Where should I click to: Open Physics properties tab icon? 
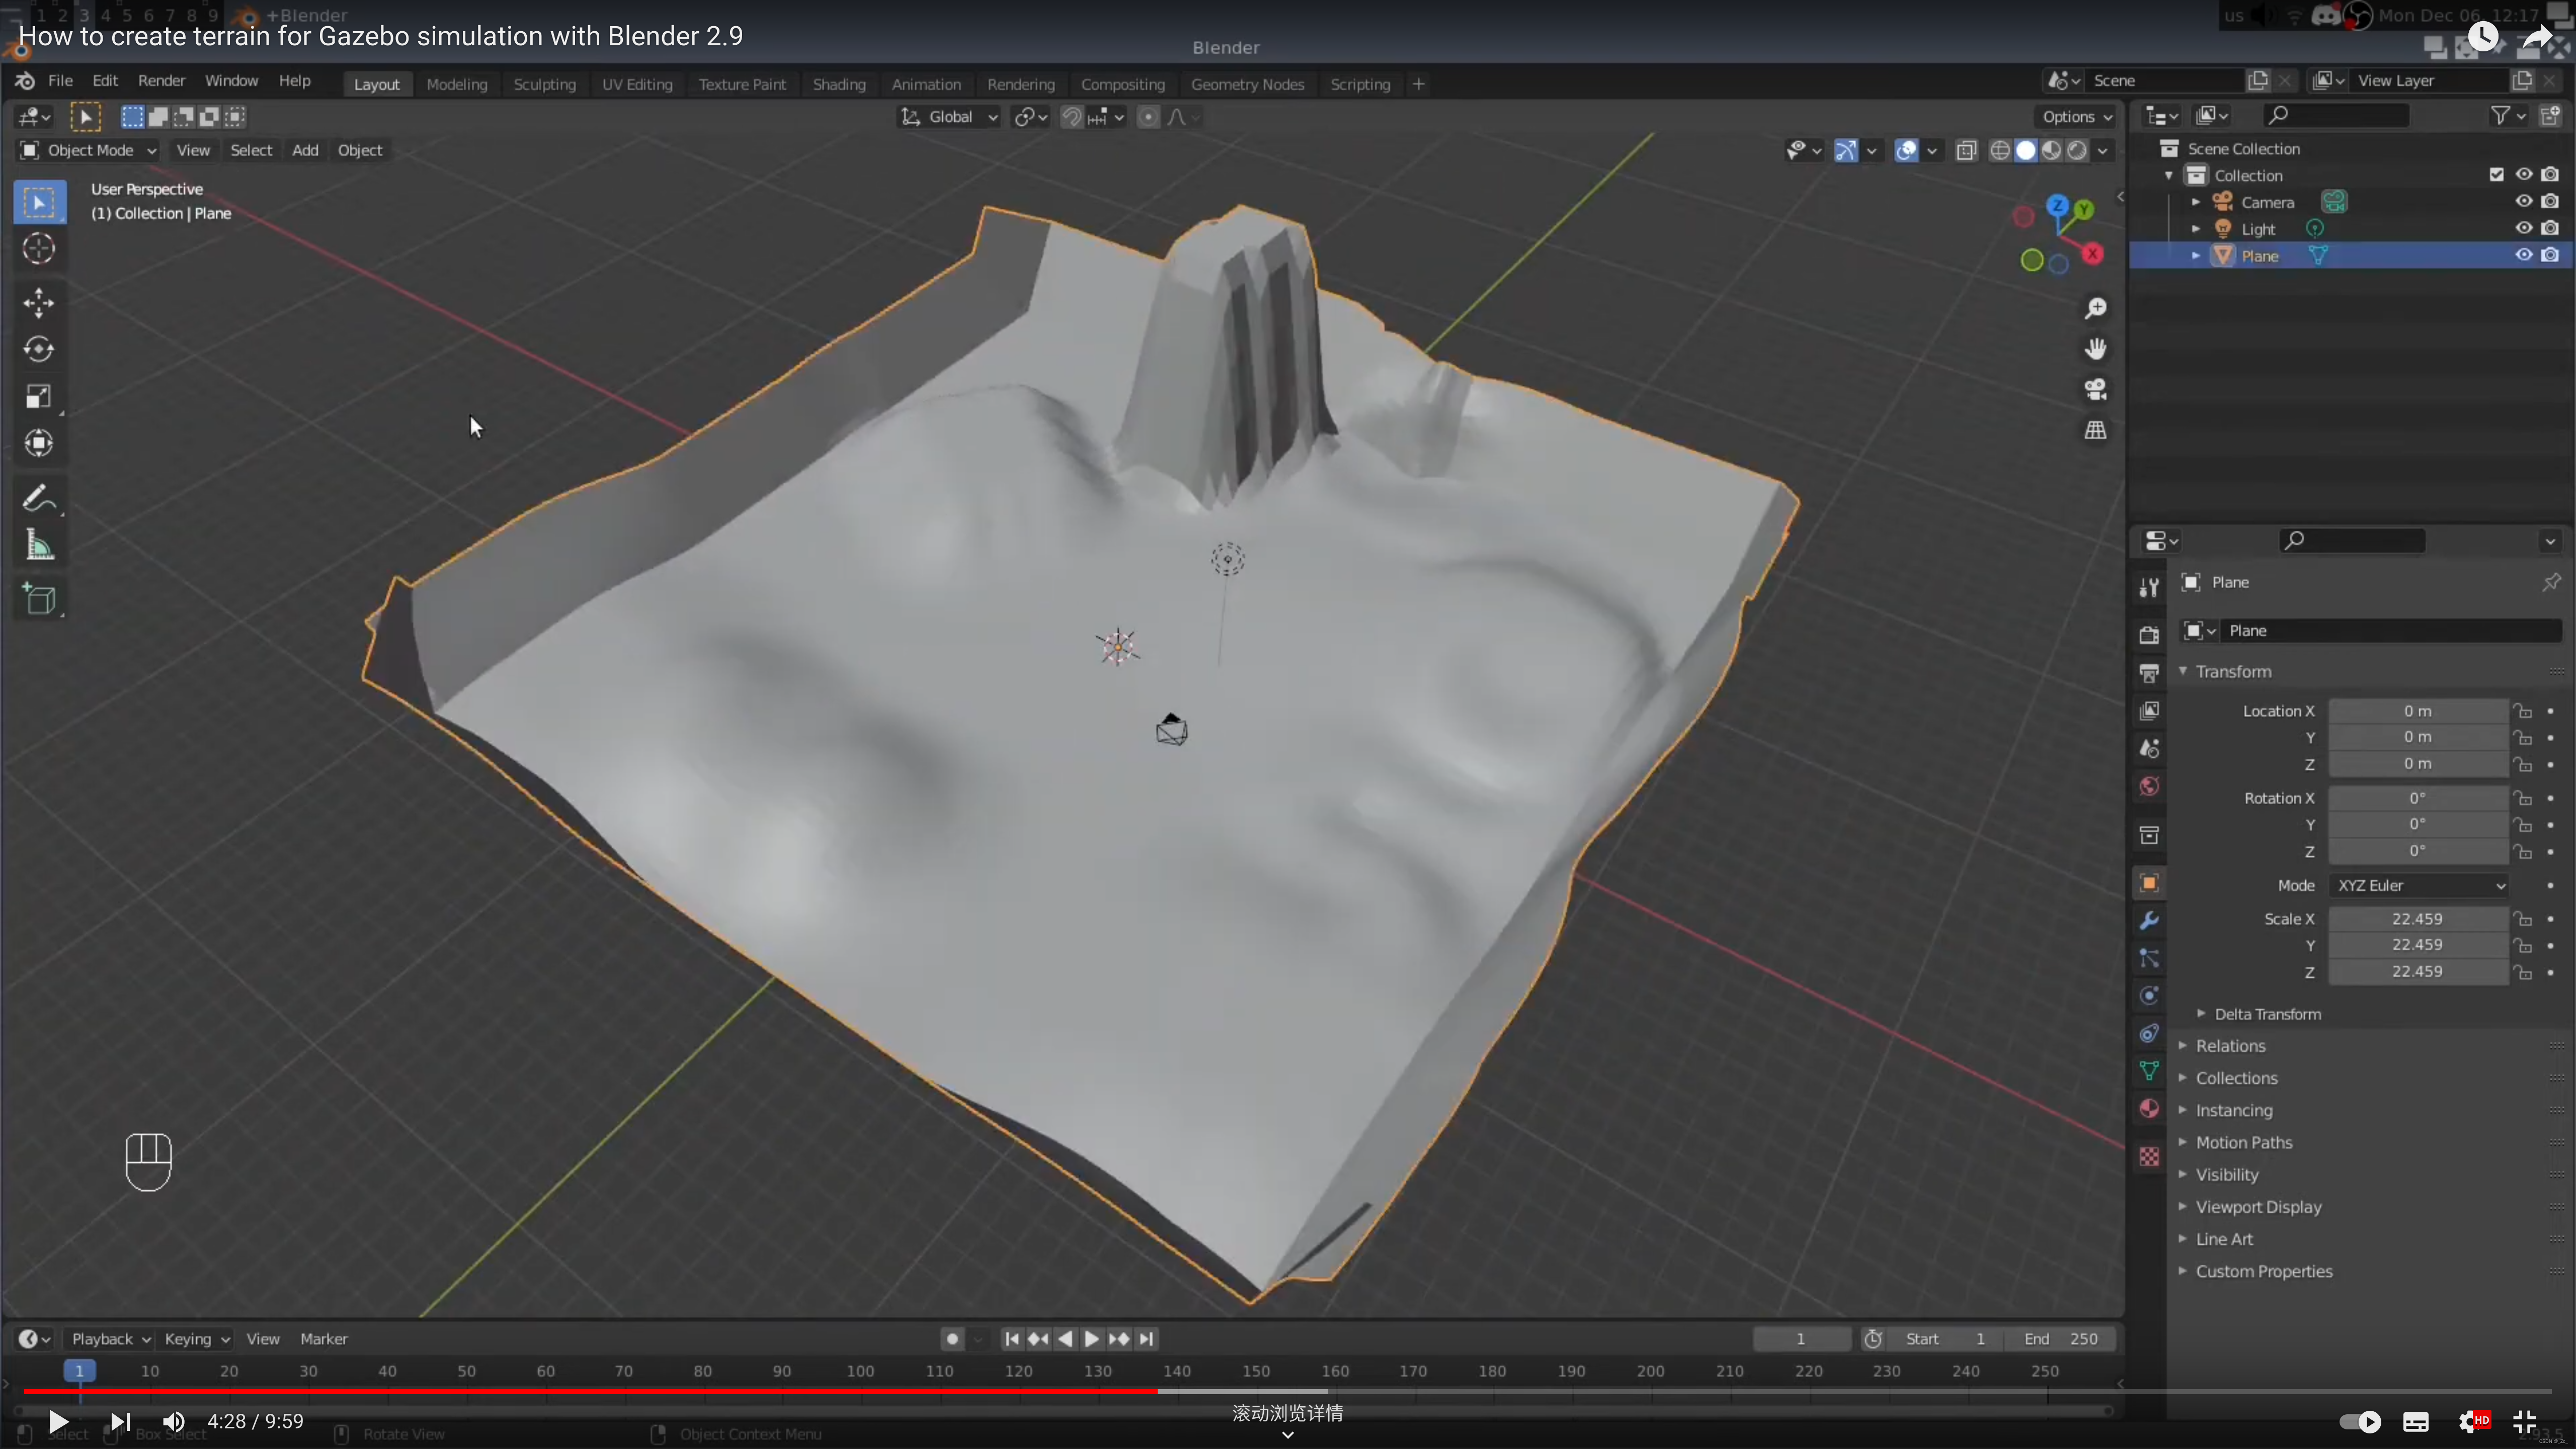pos(2149,996)
